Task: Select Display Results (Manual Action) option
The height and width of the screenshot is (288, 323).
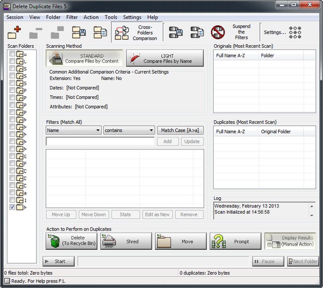Action: coord(290,241)
